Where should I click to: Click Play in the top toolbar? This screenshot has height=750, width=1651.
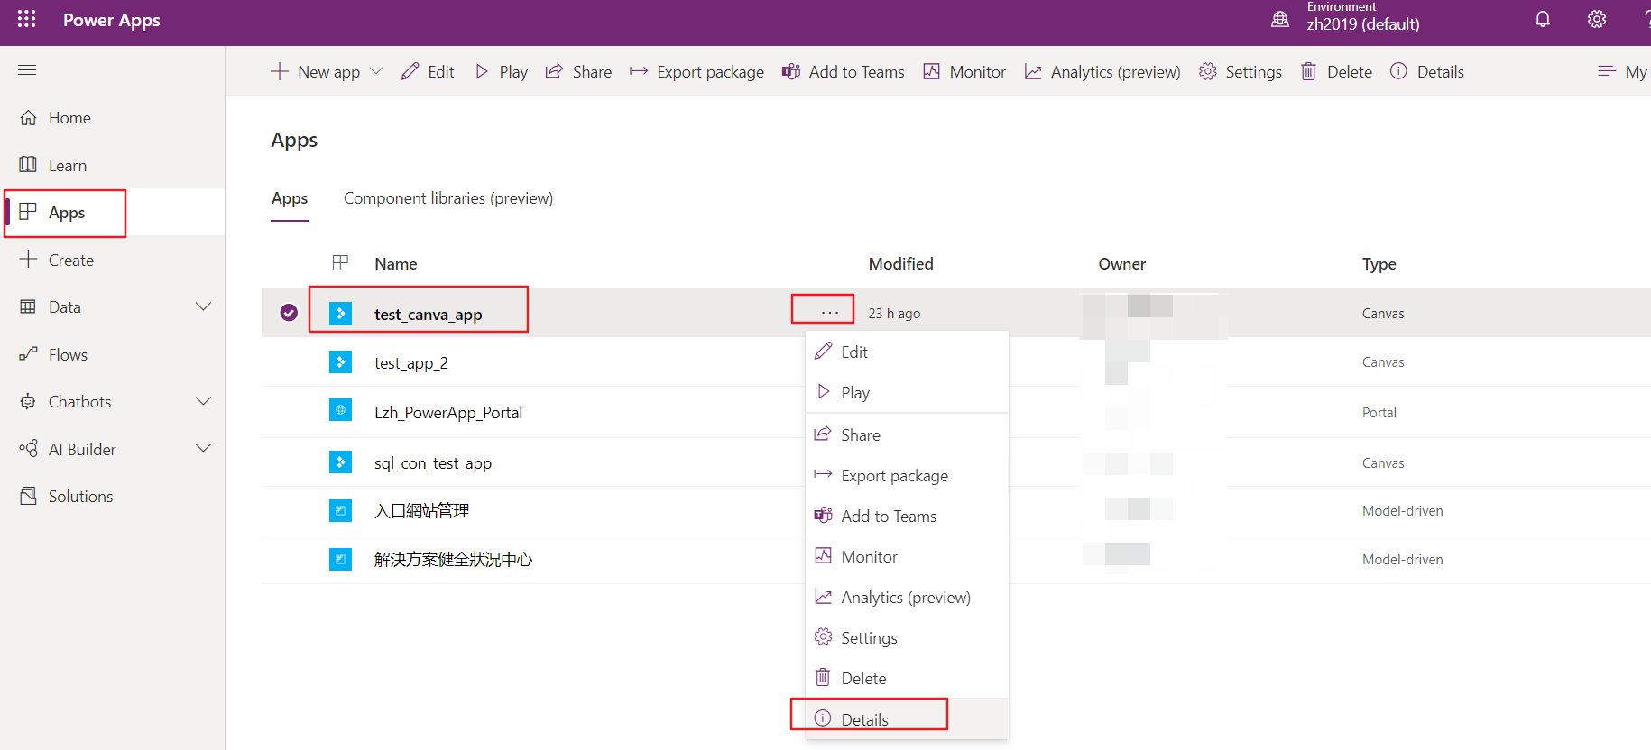click(x=501, y=72)
